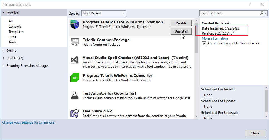Viewport: 269px width, 140px height.
Task: Click the Progress Telerik UI for WinForms Extension icon
Action: (75, 24)
